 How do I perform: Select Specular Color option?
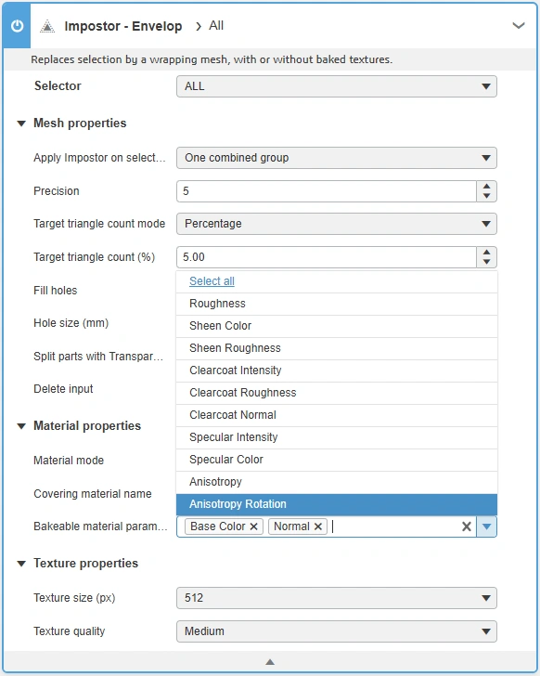click(x=337, y=460)
